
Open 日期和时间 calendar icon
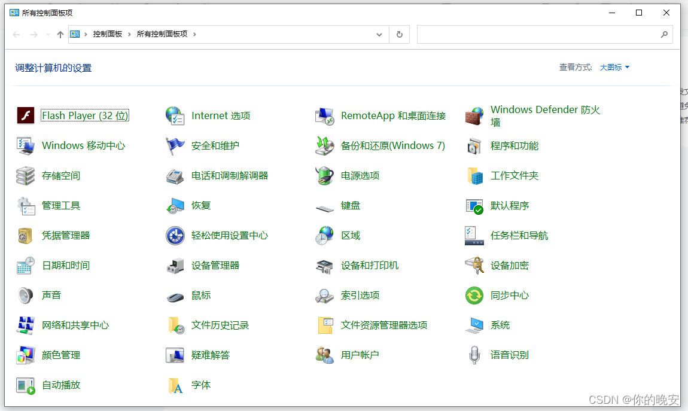[26, 266]
